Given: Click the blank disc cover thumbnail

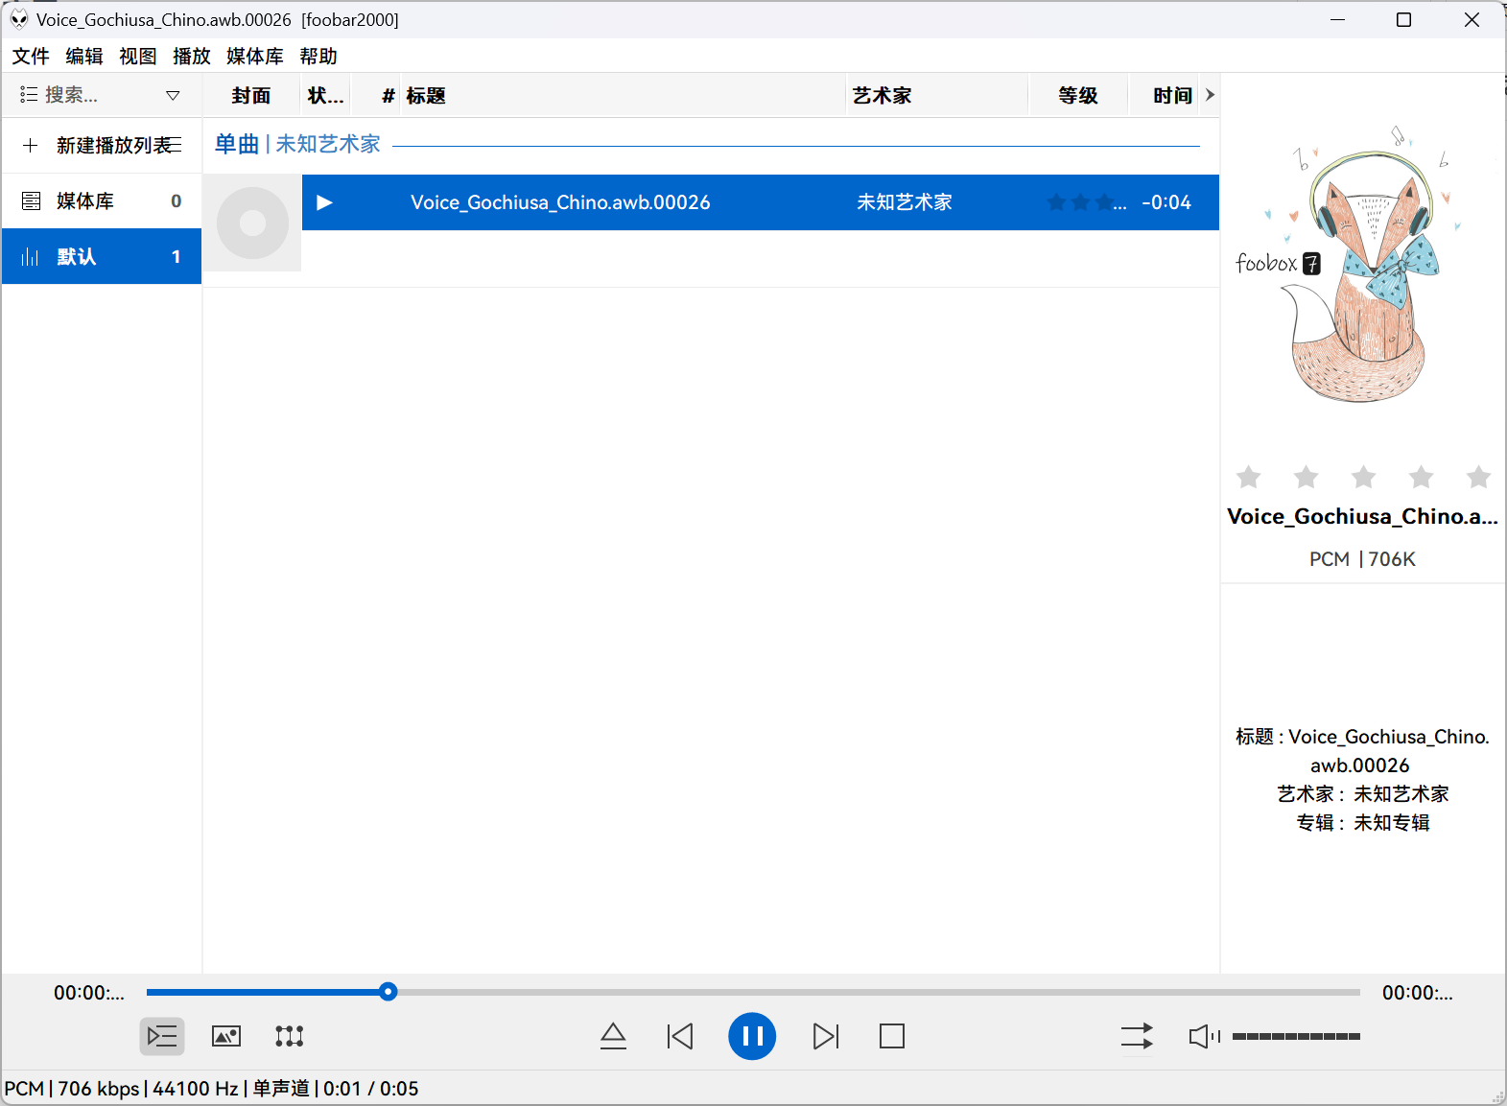Looking at the screenshot, I should click(252, 223).
